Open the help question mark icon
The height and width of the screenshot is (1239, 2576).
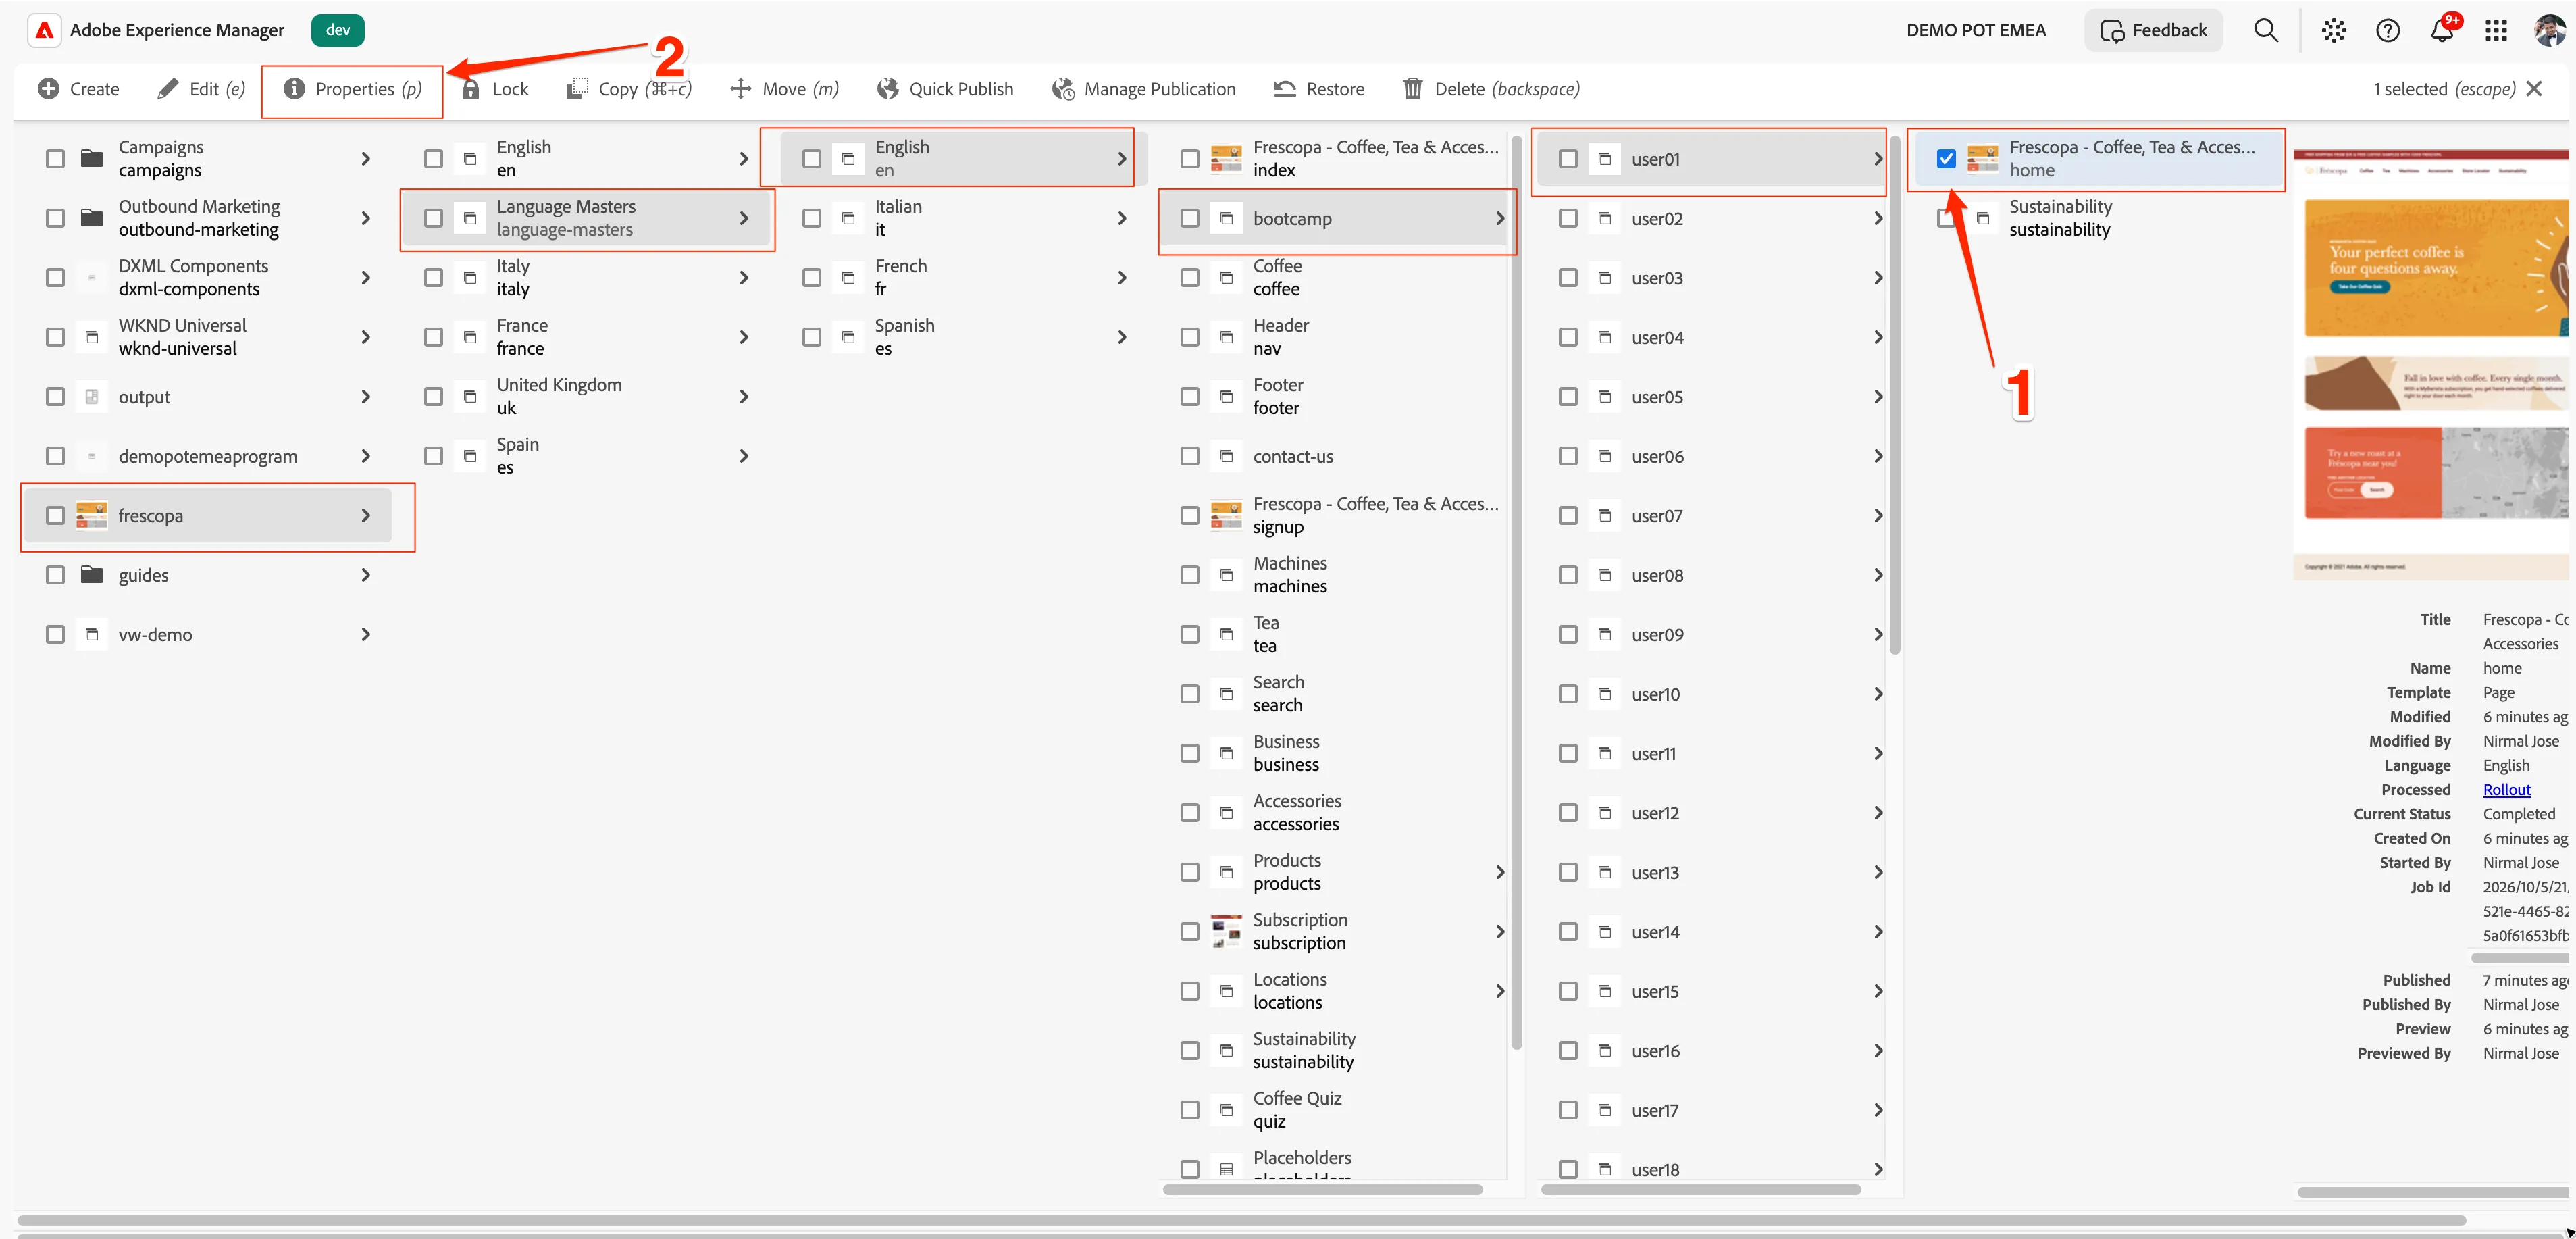(2387, 30)
